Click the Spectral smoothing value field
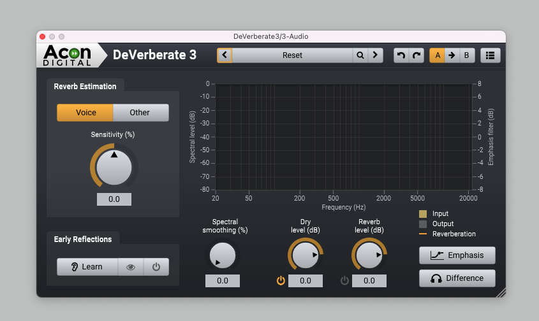This screenshot has height=321, width=539. (223, 281)
